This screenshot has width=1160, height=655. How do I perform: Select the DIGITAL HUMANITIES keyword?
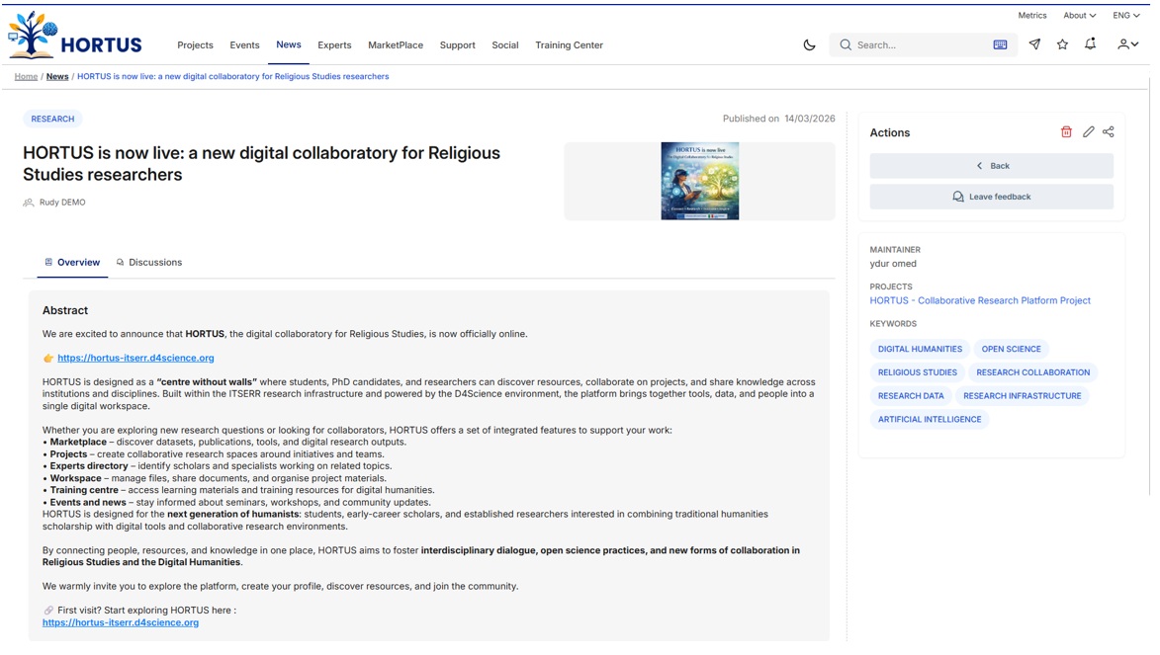coord(920,349)
